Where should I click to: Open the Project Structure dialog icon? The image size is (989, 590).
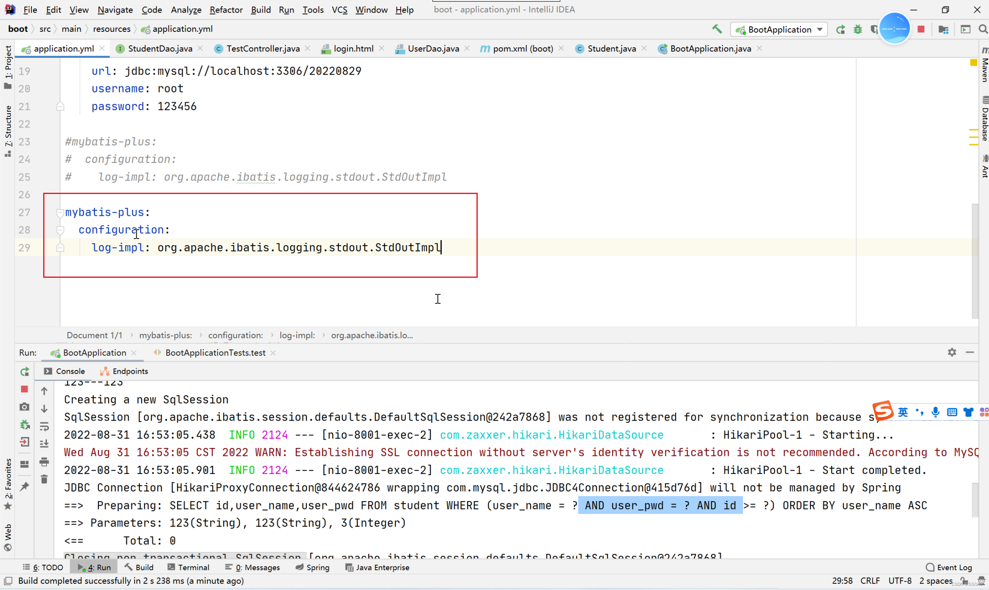943,29
